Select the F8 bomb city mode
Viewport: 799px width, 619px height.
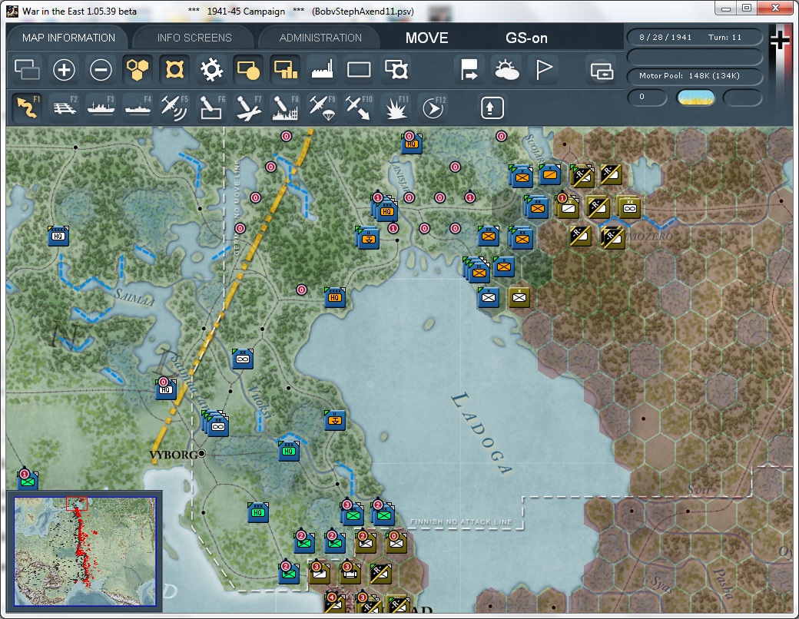tap(285, 108)
